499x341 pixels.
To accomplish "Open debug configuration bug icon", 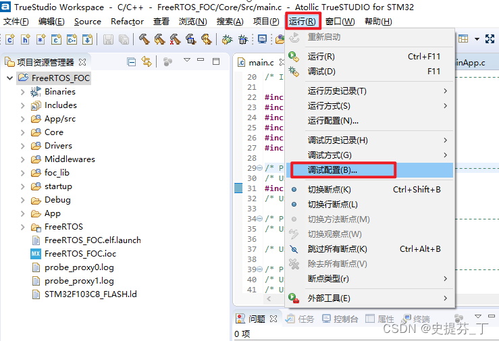I will 243,39.
